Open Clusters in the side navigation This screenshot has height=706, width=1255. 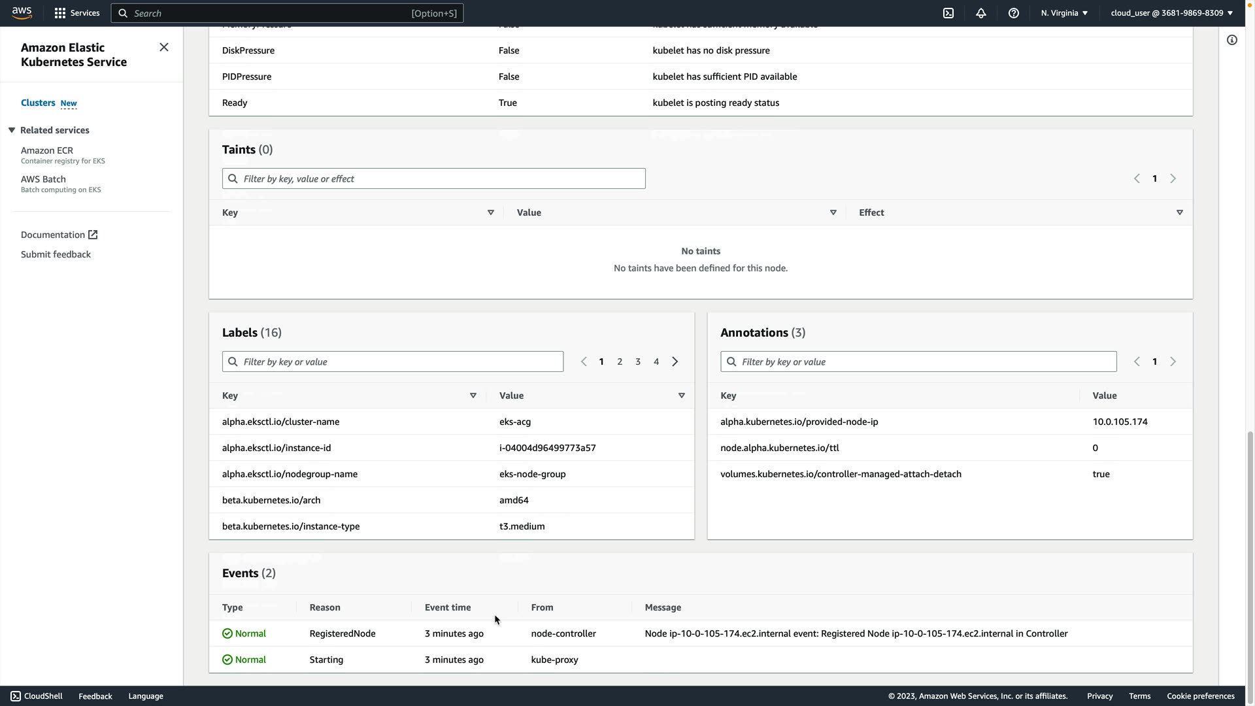pyautogui.click(x=38, y=103)
